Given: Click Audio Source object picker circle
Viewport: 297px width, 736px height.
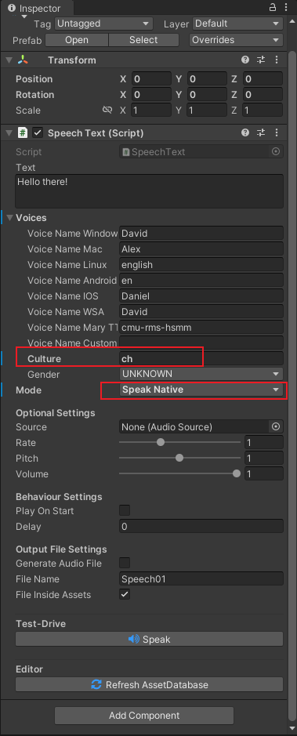Looking at the screenshot, I should 276,426.
